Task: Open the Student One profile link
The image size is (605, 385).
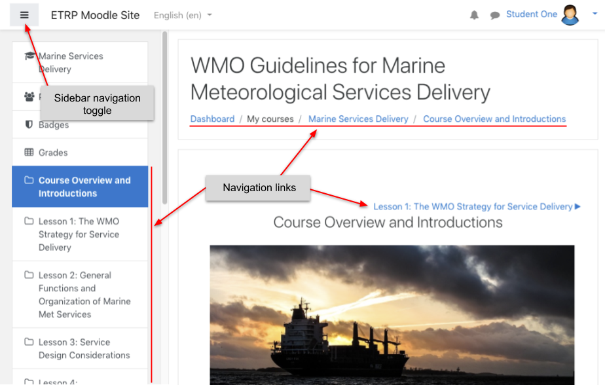Action: (x=531, y=14)
